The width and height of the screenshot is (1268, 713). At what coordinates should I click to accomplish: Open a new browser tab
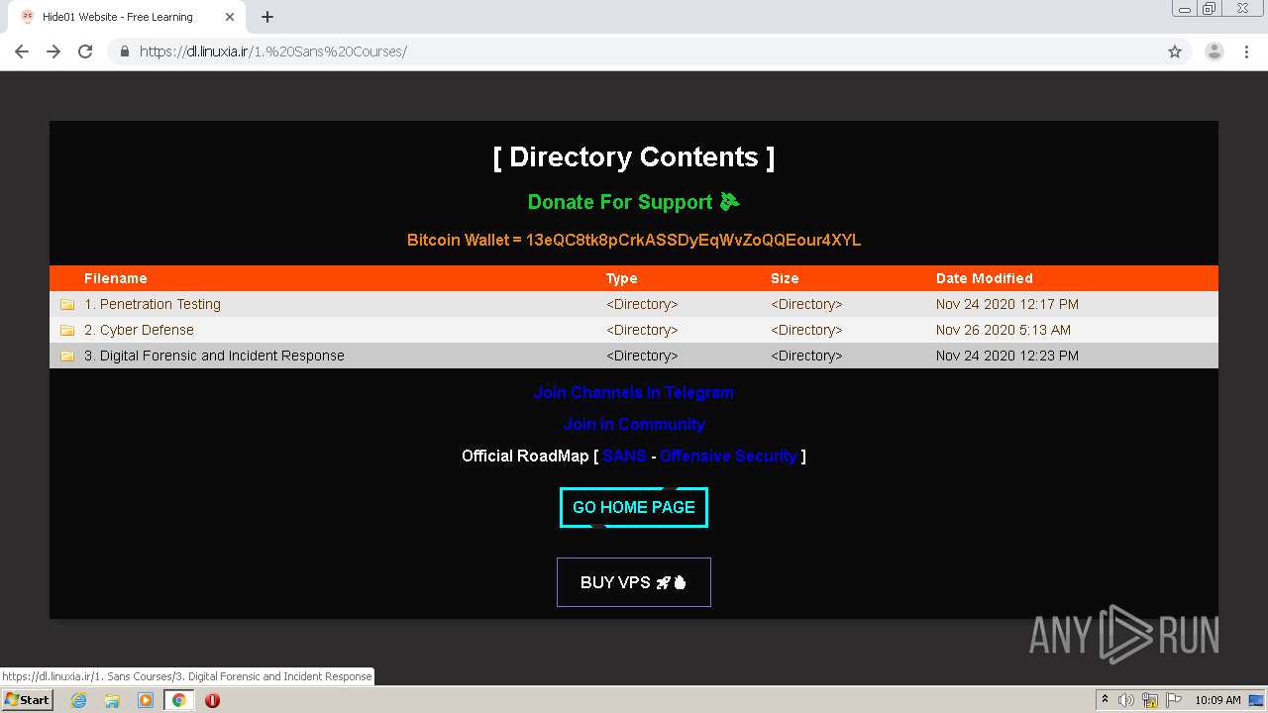pos(267,17)
